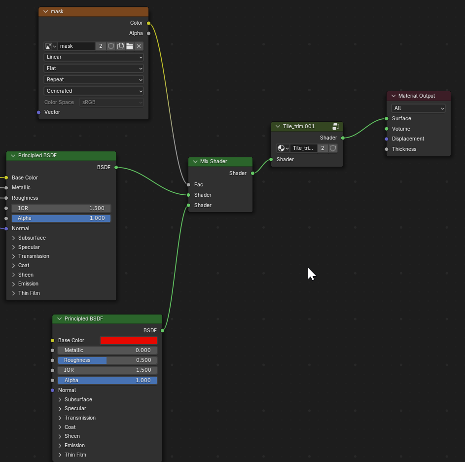The width and height of the screenshot is (465, 462).
Task: Click lower Base Color input socket
Action: 52,341
